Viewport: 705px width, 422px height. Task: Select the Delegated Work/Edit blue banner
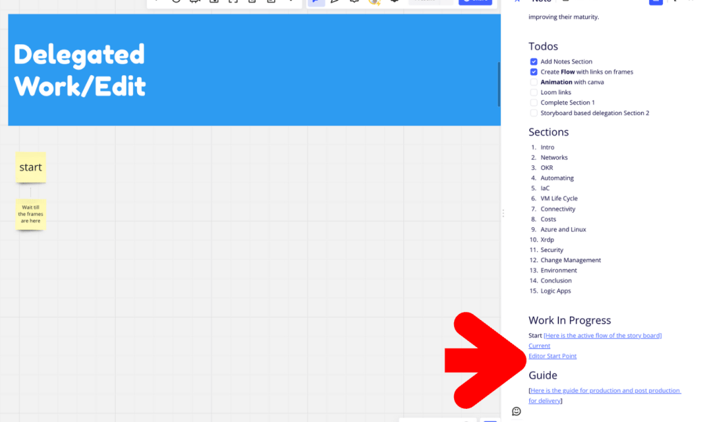coord(254,70)
